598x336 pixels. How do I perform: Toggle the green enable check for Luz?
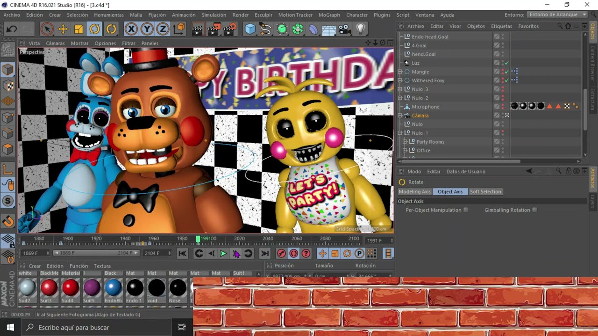pos(507,63)
